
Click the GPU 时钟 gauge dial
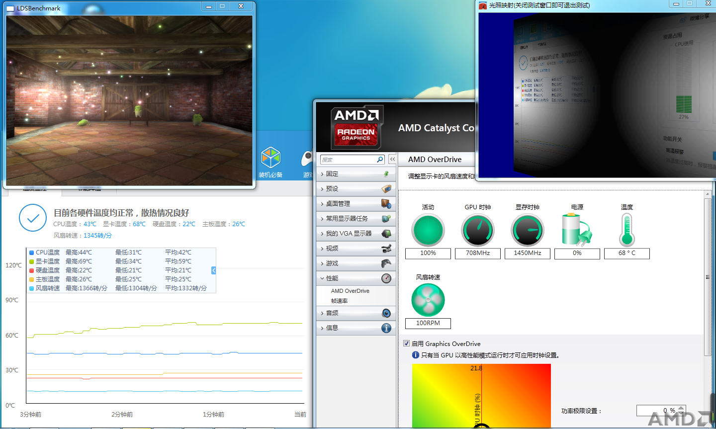[x=478, y=230]
